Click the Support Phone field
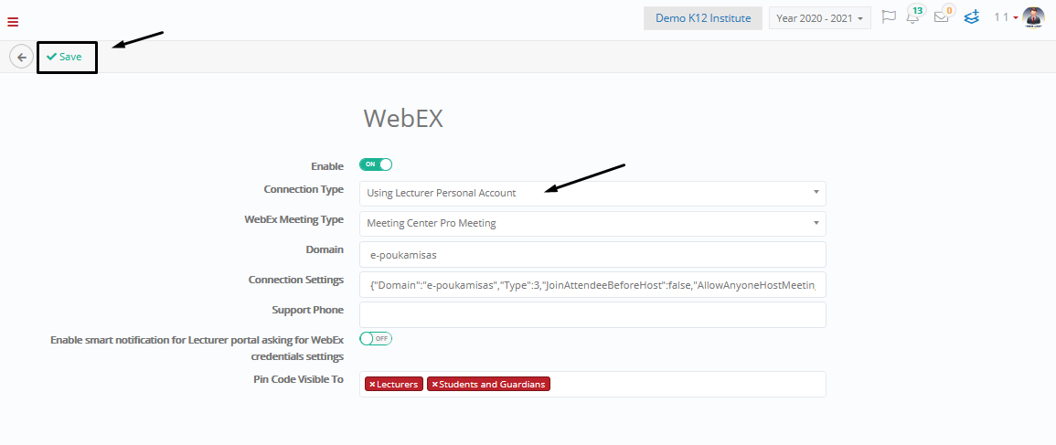Viewport: 1056px width, 445px height. click(x=592, y=315)
